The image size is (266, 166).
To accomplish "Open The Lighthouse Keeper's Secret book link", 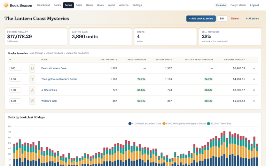I will coord(59,79).
